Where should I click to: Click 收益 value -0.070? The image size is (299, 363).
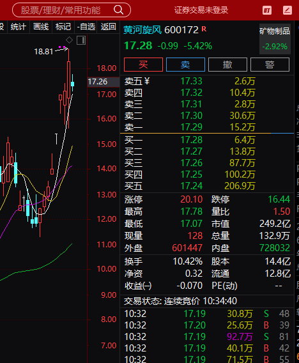[190, 286]
